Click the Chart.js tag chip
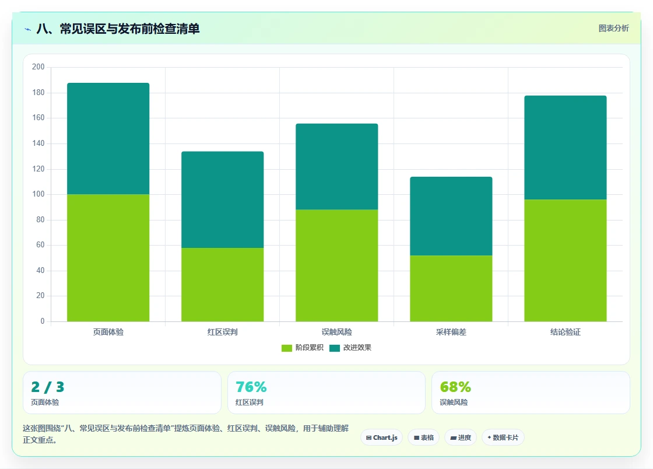The height and width of the screenshot is (469, 653). point(381,437)
